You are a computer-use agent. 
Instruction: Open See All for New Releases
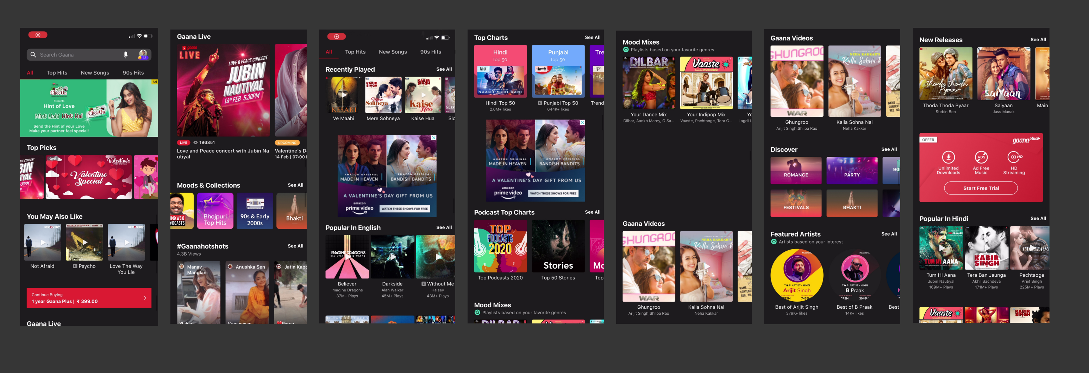coord(1038,40)
